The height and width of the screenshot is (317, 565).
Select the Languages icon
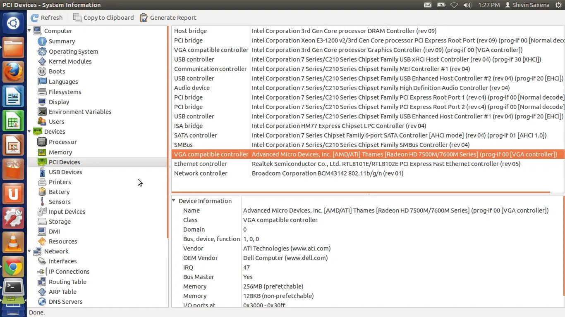[x=42, y=82]
